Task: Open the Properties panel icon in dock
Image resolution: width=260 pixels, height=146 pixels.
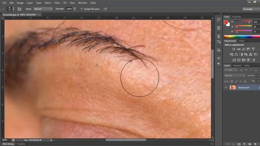Action: click(219, 28)
